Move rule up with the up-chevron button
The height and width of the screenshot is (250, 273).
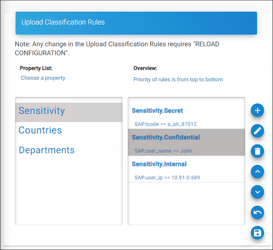coord(257,171)
